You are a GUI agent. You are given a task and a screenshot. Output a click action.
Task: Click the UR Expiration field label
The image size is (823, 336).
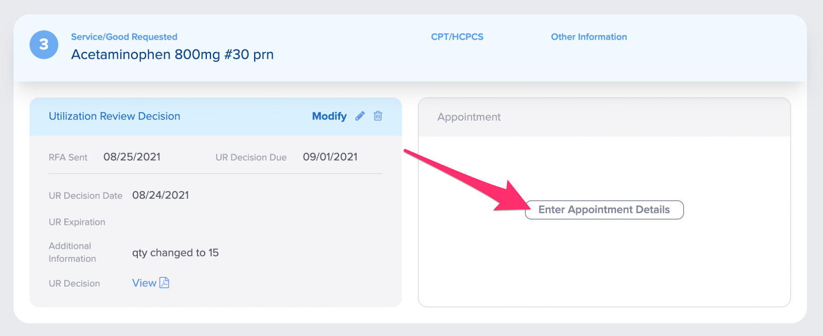77,222
